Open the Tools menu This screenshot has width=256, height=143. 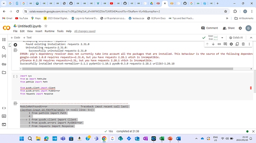(60, 31)
